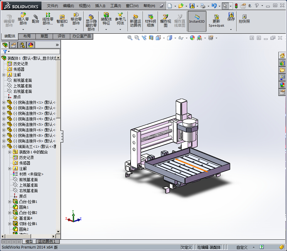Open FeatureManager design tree tab
Image resolution: width=287 pixels, height=251 pixels.
click(x=5, y=45)
